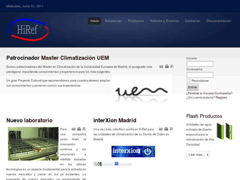The width and height of the screenshot is (240, 180).
Task: Focus the Contraseña input field
Action: tap(200, 75)
